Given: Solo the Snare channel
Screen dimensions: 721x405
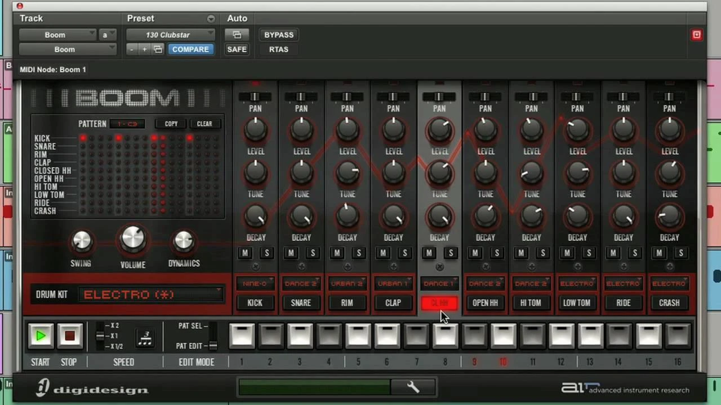Looking at the screenshot, I should pos(313,253).
